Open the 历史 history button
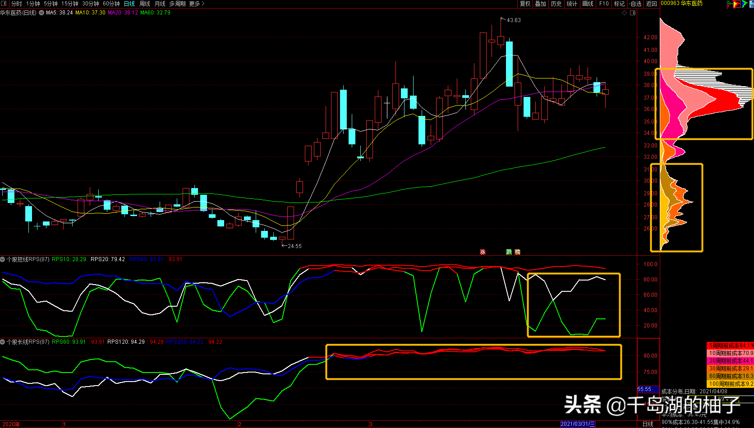The height and width of the screenshot is (428, 754). 556,4
